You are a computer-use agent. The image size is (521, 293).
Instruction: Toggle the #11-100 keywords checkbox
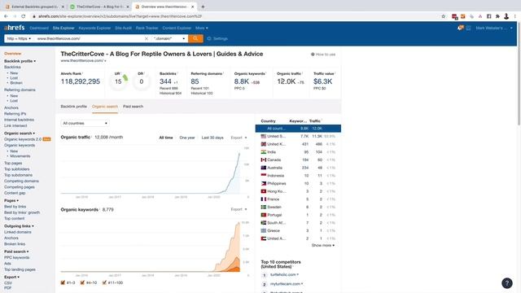[x=104, y=282]
